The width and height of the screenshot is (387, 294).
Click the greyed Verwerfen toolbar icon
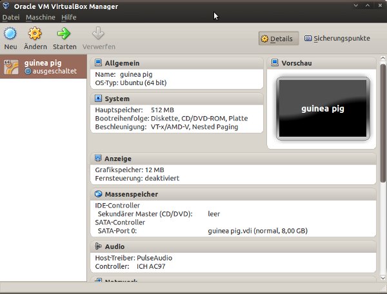[98, 34]
